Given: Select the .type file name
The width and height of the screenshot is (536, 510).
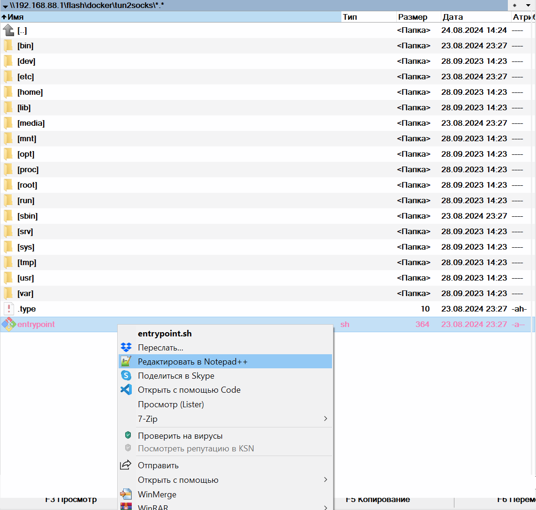Looking at the screenshot, I should pos(27,309).
